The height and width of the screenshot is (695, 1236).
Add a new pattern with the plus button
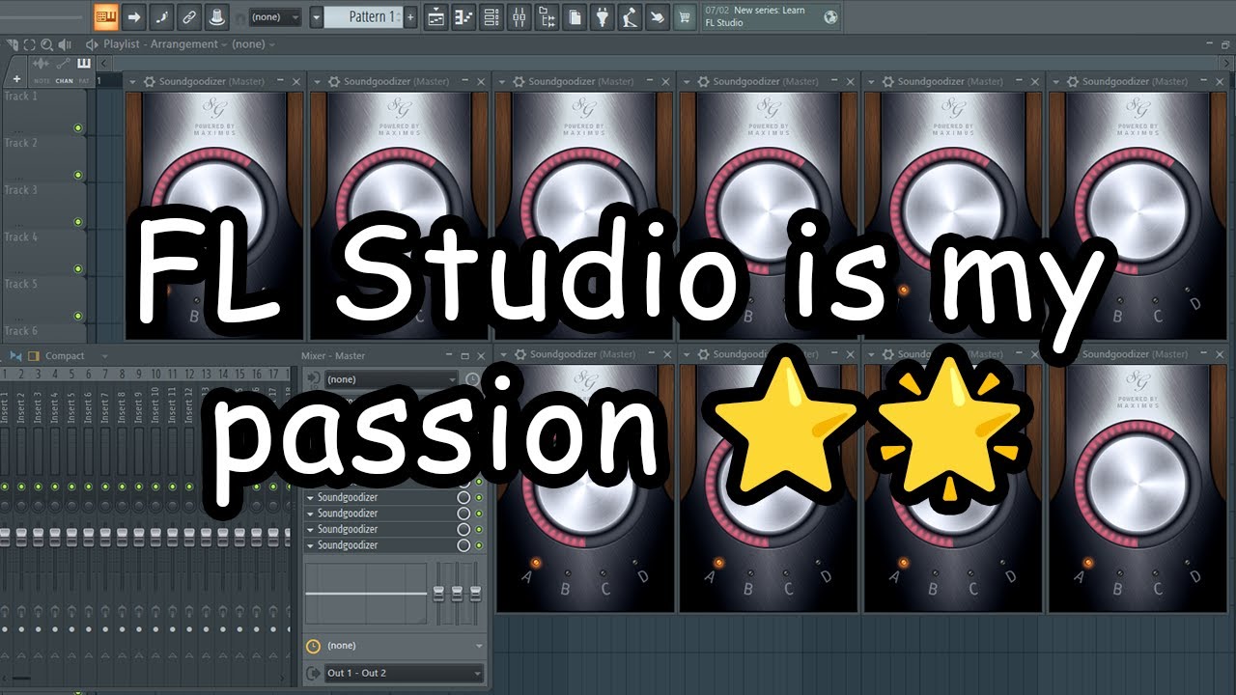pos(411,17)
